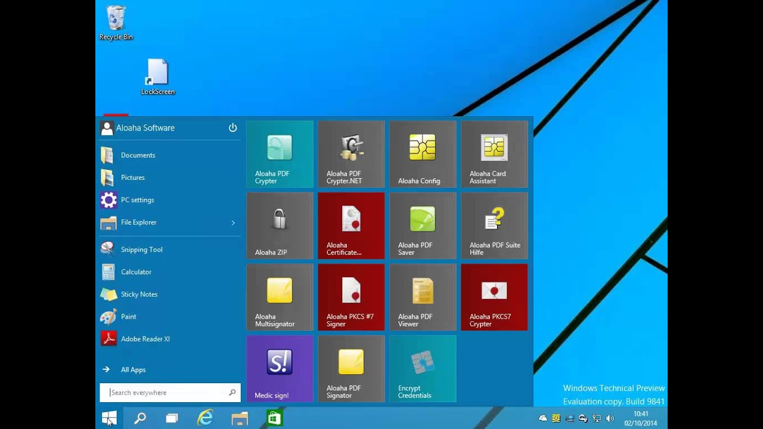Image resolution: width=763 pixels, height=429 pixels.
Task: Open the Aloaha ZIP tile
Action: click(280, 226)
